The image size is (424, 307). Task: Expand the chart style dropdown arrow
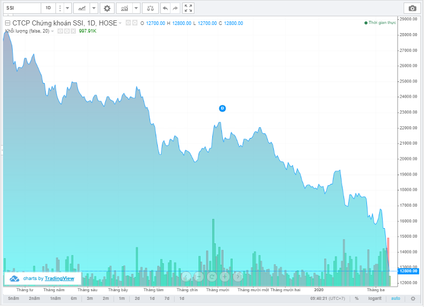(x=94, y=8)
